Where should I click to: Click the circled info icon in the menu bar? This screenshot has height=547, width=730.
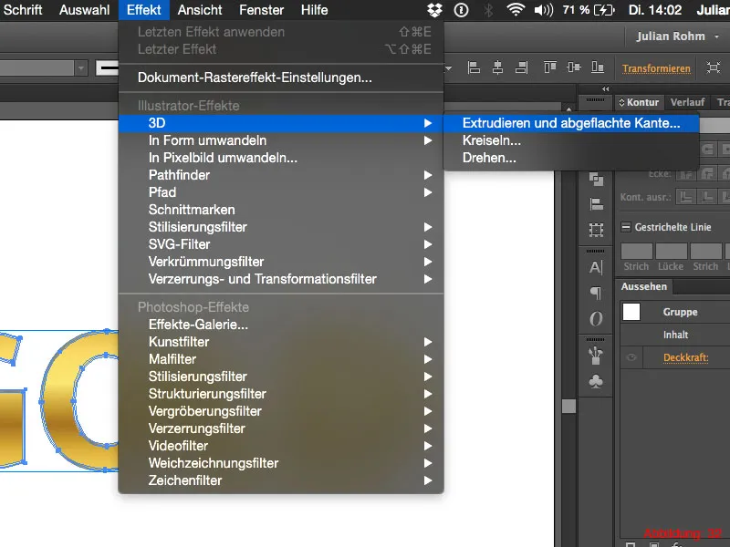pos(461,10)
